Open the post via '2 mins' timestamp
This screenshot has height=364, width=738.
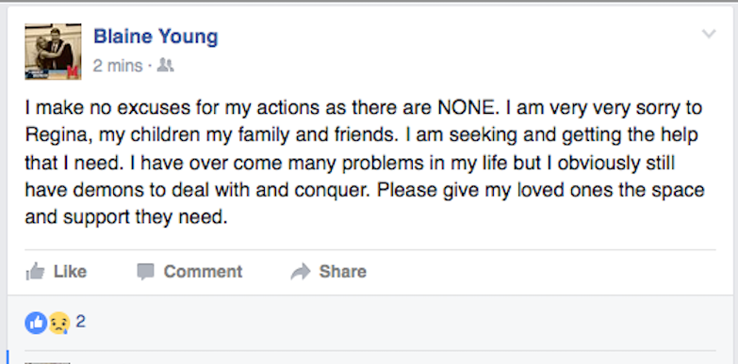coord(118,66)
